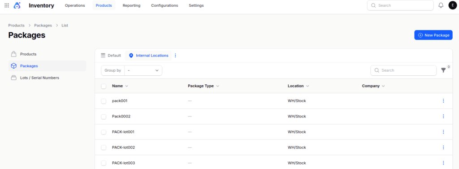459x169 pixels.
Task: Open row actions menu for Pack0002
Action: [443, 116]
